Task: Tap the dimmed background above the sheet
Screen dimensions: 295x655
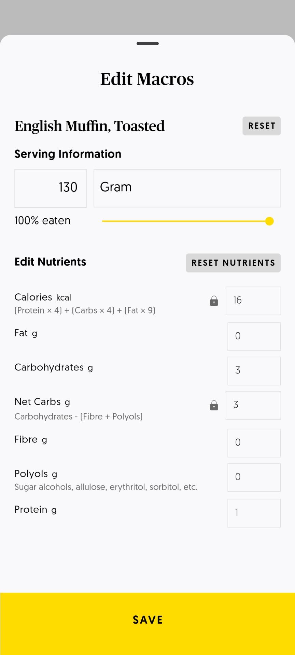Action: tap(147, 15)
